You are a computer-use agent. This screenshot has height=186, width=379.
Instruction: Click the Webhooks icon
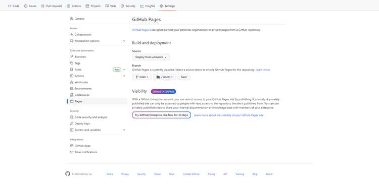[72, 82]
